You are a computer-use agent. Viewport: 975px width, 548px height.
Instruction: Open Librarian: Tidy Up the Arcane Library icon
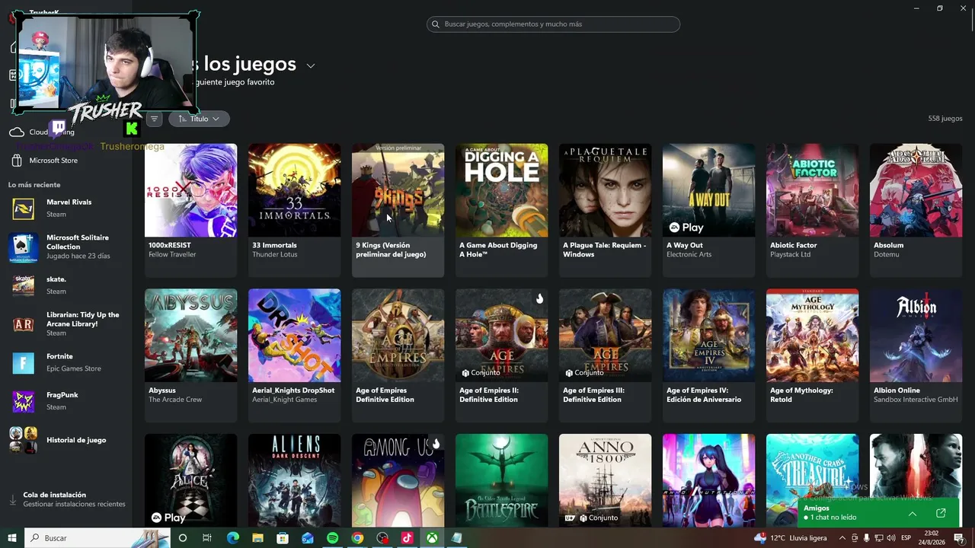[x=23, y=323]
